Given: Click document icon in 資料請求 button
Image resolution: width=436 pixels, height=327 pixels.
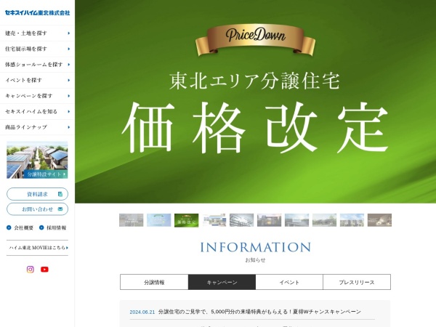Looking at the screenshot, I should click(x=60, y=194).
